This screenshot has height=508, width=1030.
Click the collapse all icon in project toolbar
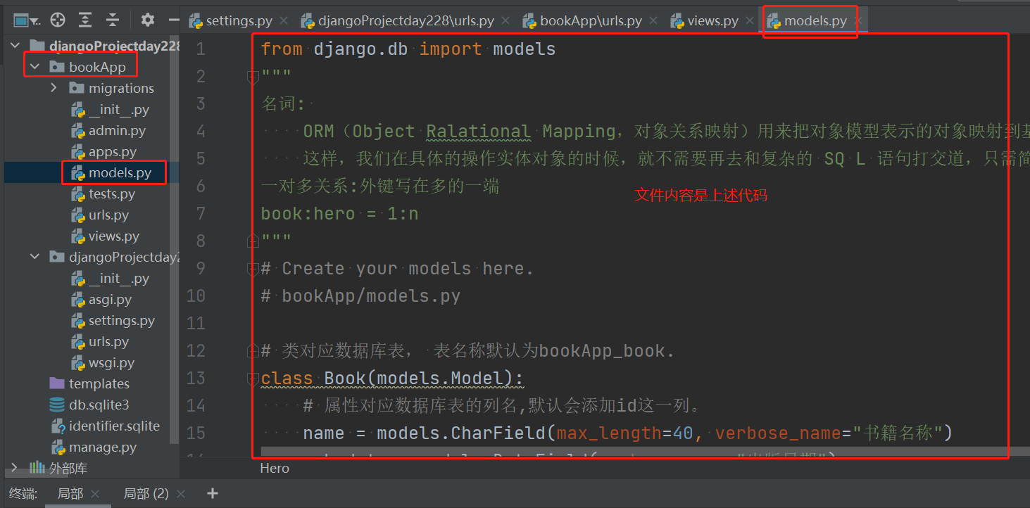tap(113, 20)
